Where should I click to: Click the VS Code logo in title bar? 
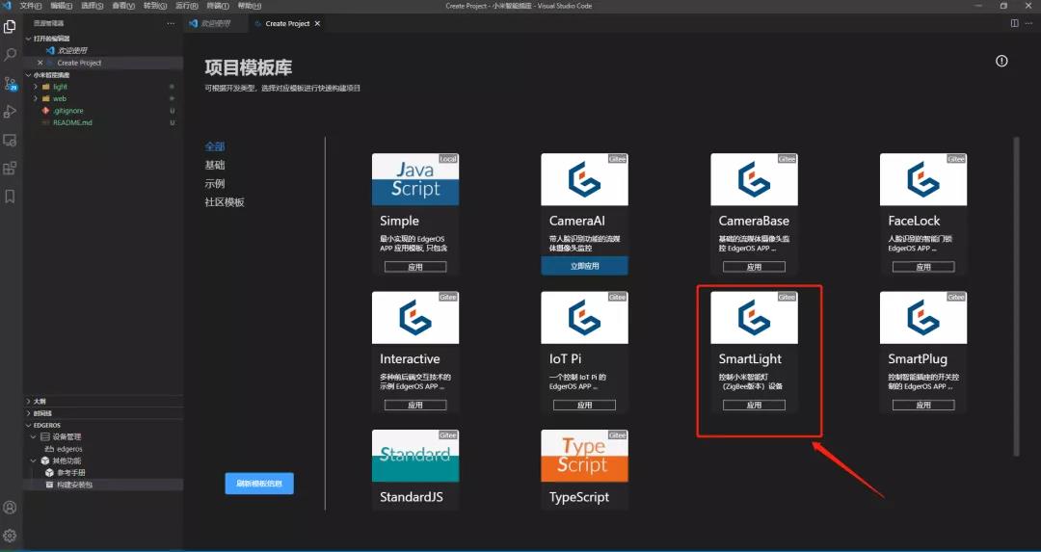click(x=8, y=6)
